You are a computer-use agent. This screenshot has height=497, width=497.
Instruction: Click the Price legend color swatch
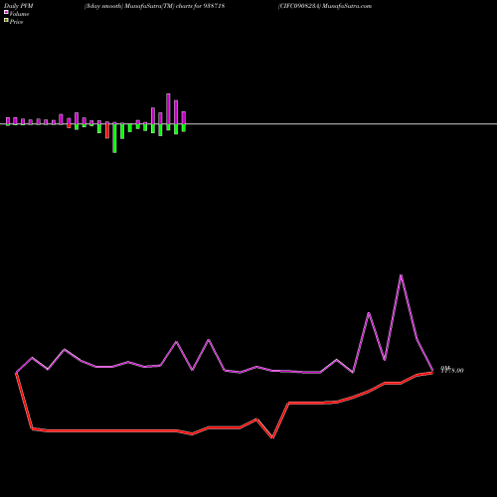pyautogui.click(x=6, y=20)
